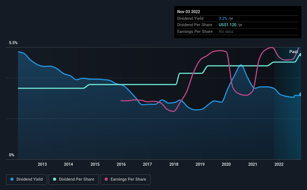Screen dimensions: 307x190
Task: Select the 2013 tick on the time axis
Action: 42,164
